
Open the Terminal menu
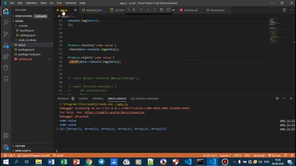tap(71, 3)
